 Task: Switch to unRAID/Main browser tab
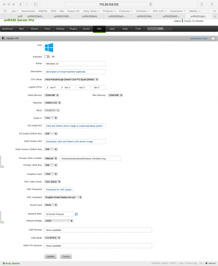pyautogui.click(x=90, y=16)
